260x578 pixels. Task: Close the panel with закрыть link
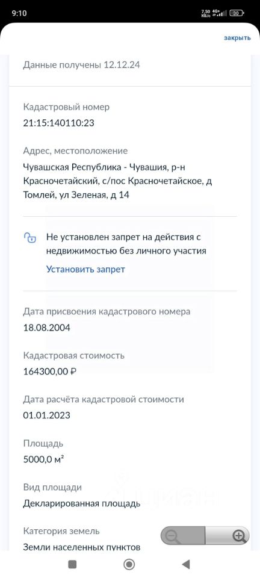click(x=237, y=38)
